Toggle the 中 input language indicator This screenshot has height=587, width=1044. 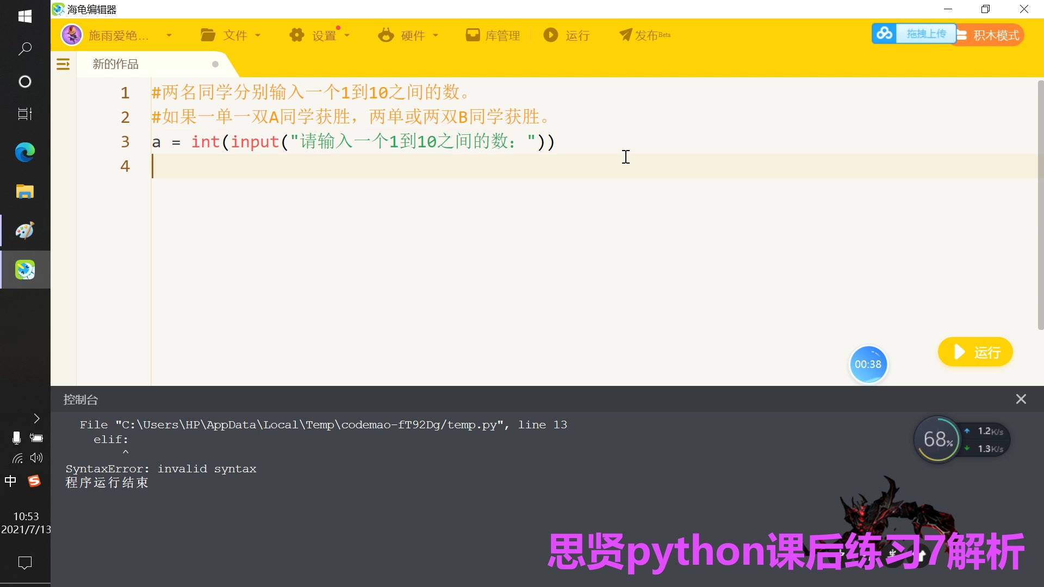click(10, 481)
